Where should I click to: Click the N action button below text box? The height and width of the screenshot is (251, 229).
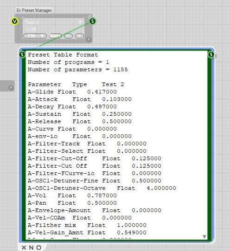31,247
